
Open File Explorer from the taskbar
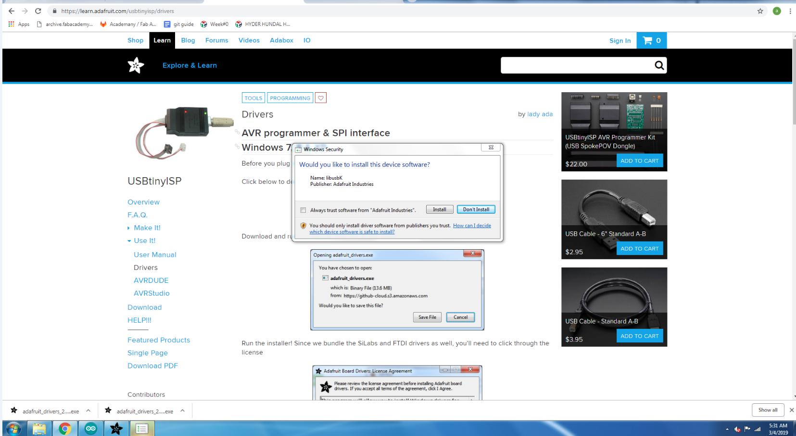pyautogui.click(x=39, y=429)
